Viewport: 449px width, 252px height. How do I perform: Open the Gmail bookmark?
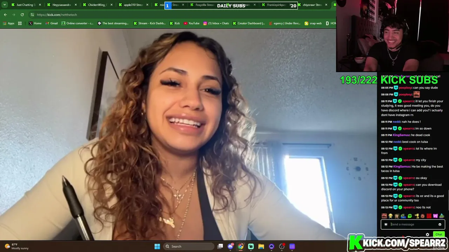pos(52,23)
